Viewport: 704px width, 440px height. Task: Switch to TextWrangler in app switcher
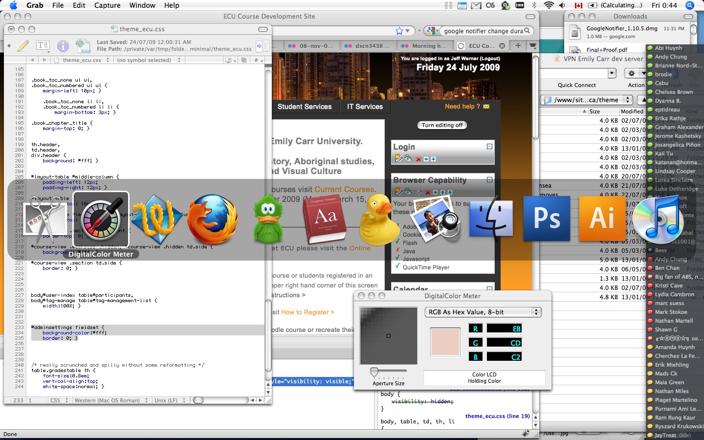click(156, 219)
